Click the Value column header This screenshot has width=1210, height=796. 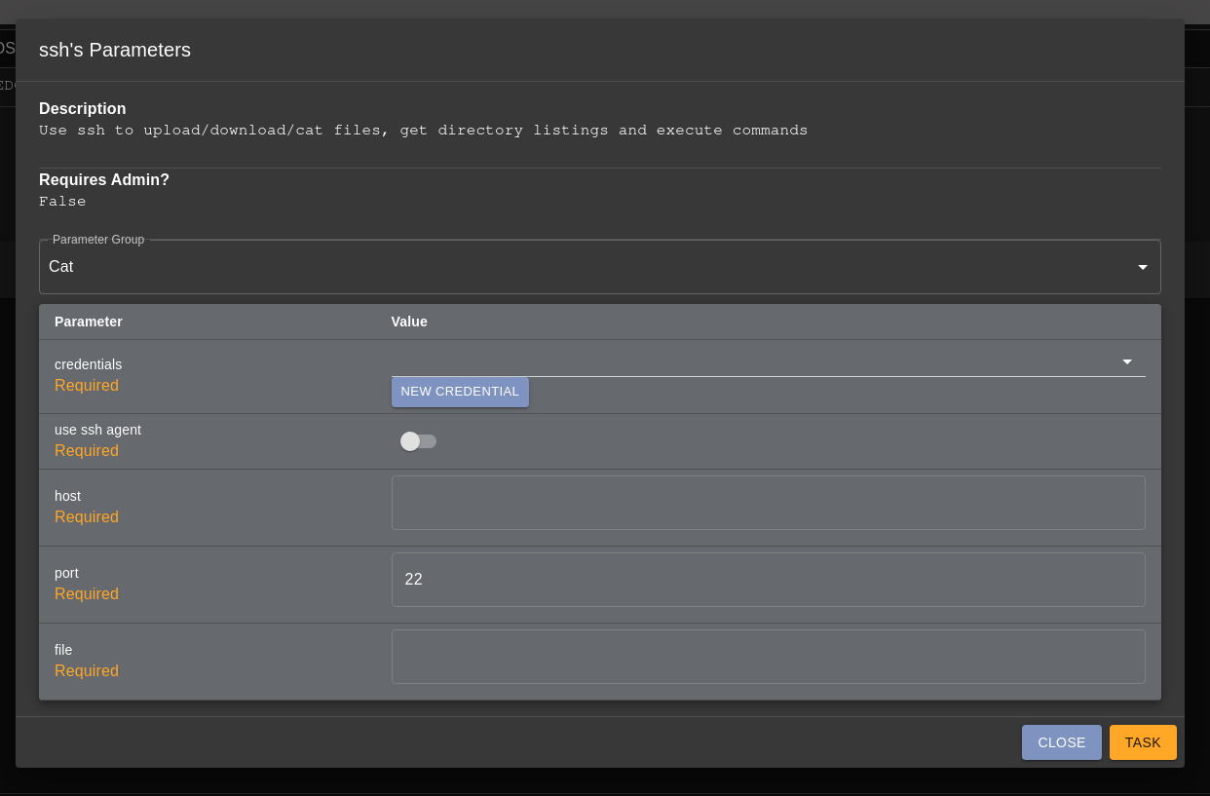tap(409, 322)
